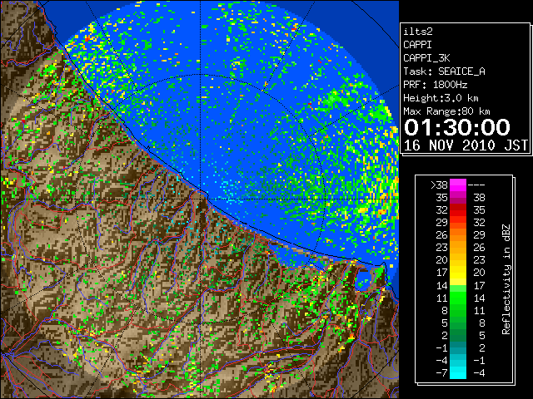The height and width of the screenshot is (399, 533).
Task: Click the '>38' legend value
Action: tap(439, 185)
